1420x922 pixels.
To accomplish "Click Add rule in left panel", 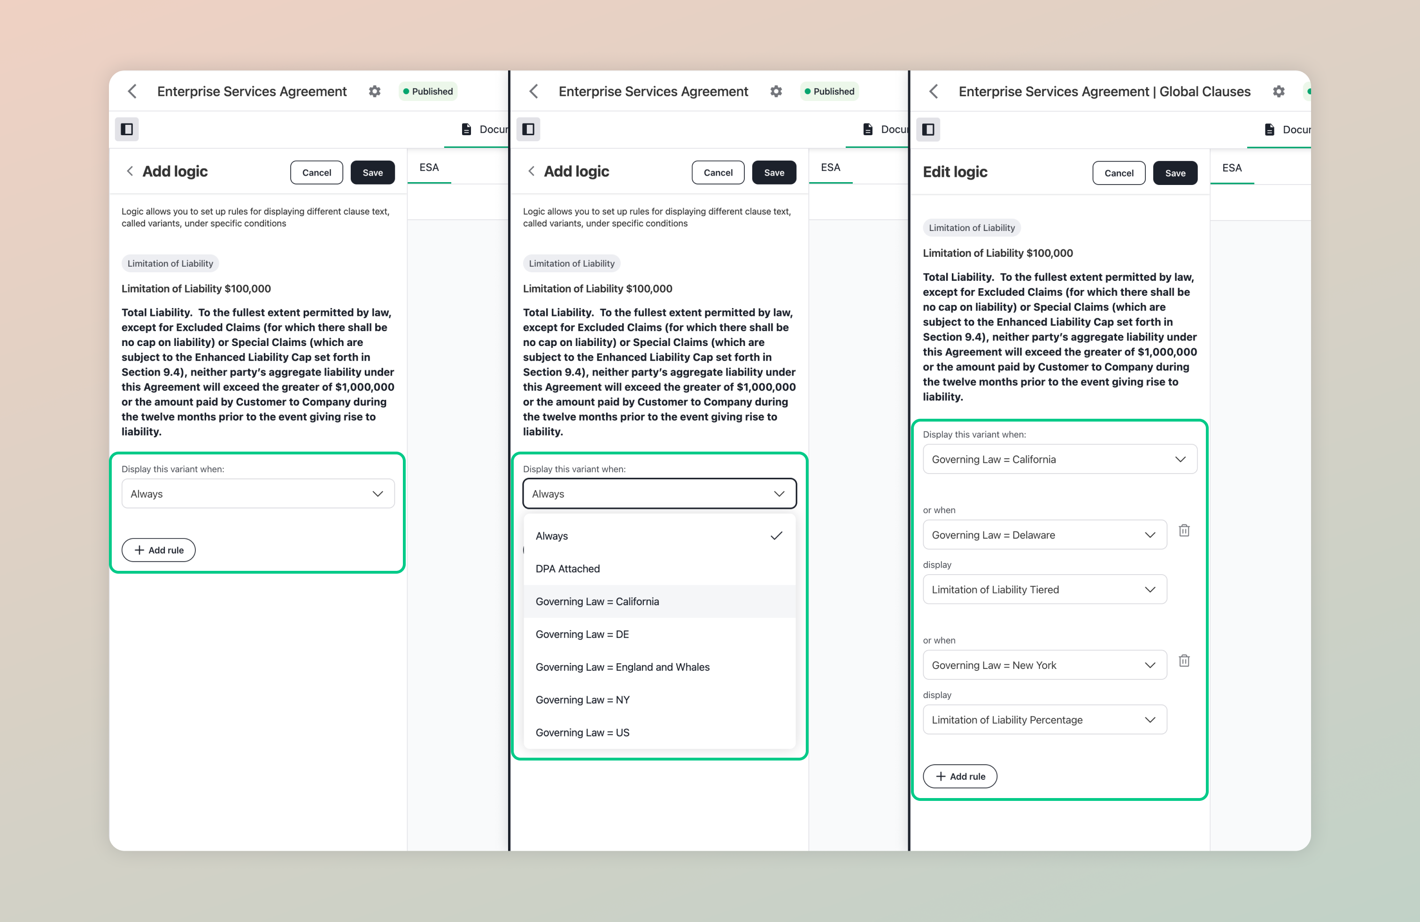I will tap(159, 550).
